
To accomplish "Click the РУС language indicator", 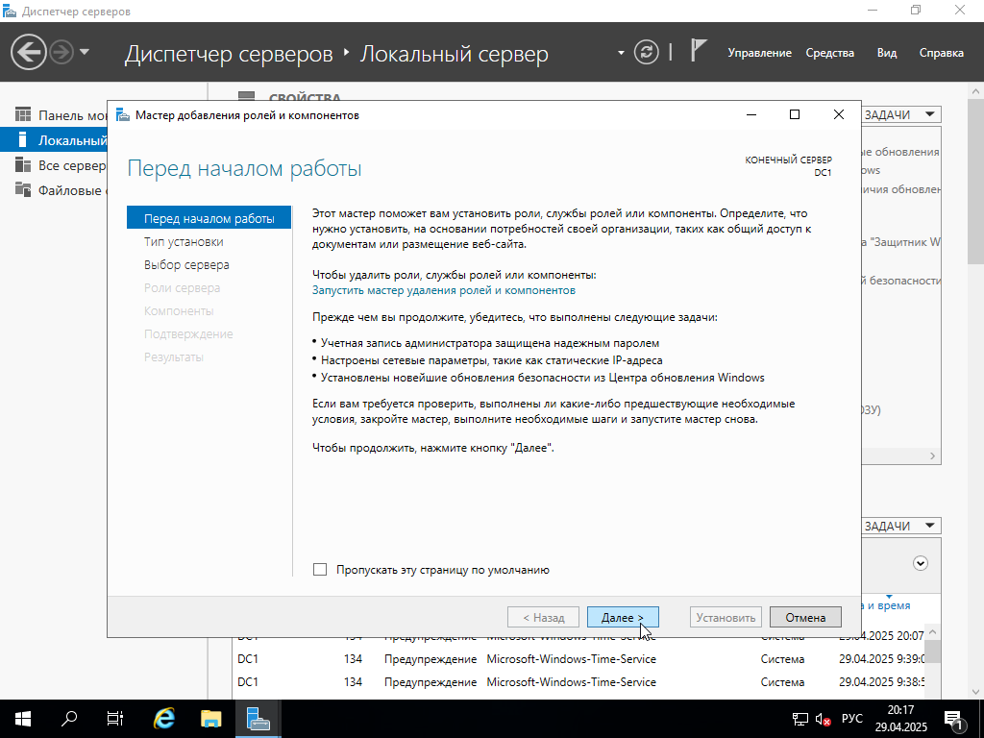I will pyautogui.click(x=851, y=719).
